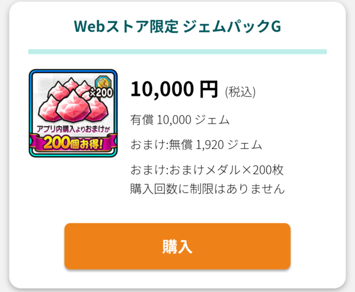Click the rightmost pink gem in pile

(98, 110)
